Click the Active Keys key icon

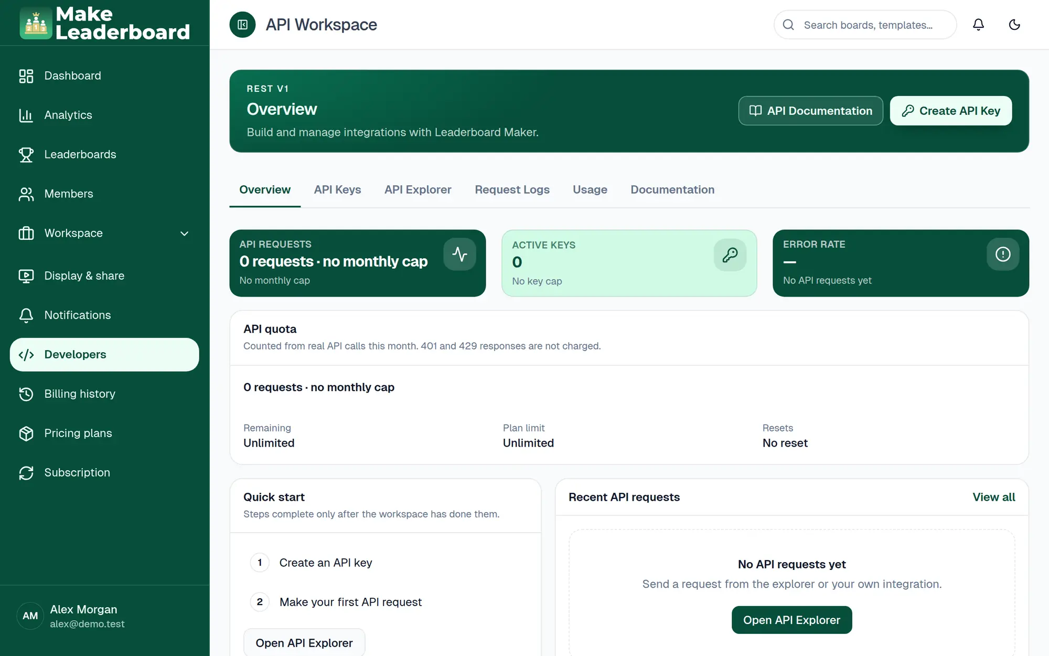(730, 255)
